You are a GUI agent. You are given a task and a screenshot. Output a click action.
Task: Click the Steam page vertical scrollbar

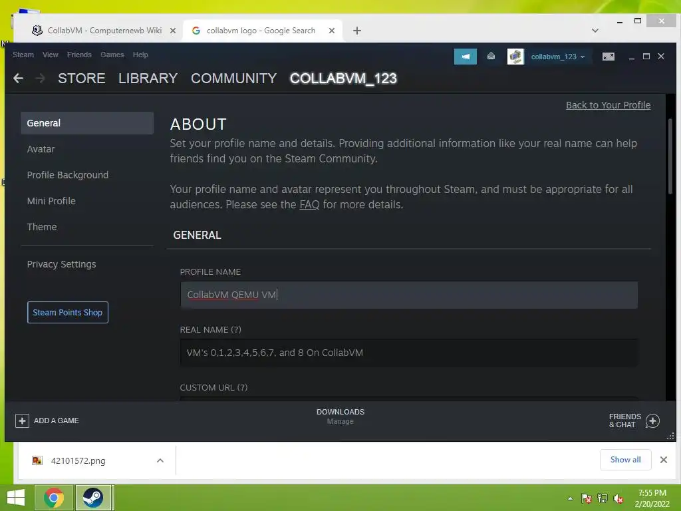pos(670,156)
